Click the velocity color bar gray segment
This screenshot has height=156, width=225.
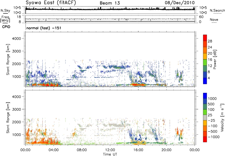coord(205,118)
